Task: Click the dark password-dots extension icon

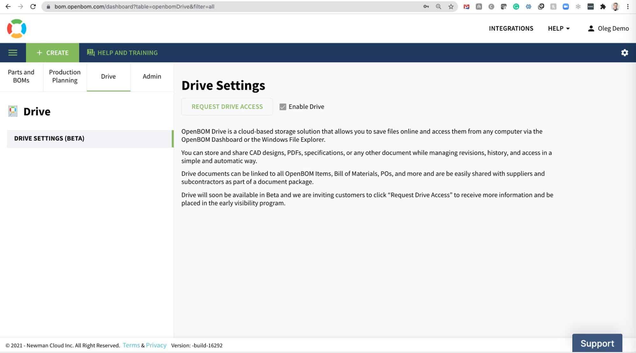Action: coord(591,6)
